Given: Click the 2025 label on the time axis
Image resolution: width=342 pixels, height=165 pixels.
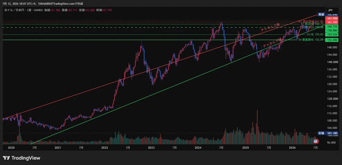Looking at the screenshot, I should coord(246,148).
